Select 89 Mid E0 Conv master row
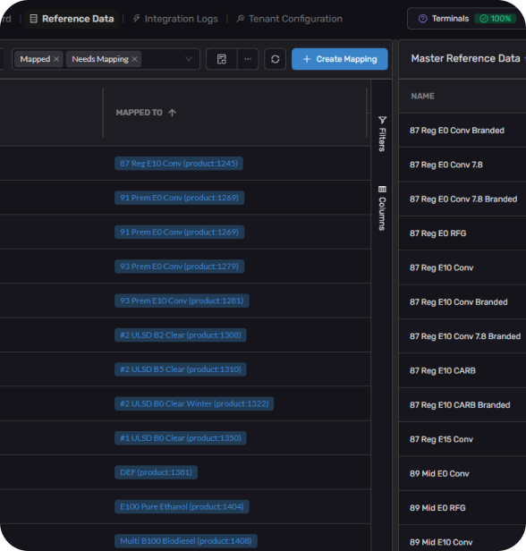This screenshot has width=526, height=551. [462, 474]
